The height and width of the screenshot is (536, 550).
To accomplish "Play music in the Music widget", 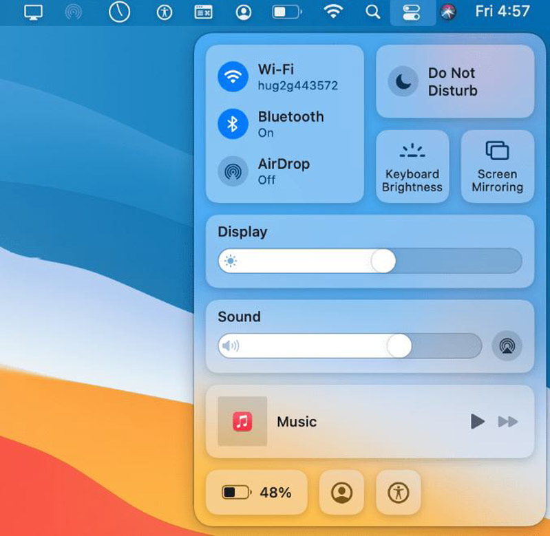I will 477,421.
